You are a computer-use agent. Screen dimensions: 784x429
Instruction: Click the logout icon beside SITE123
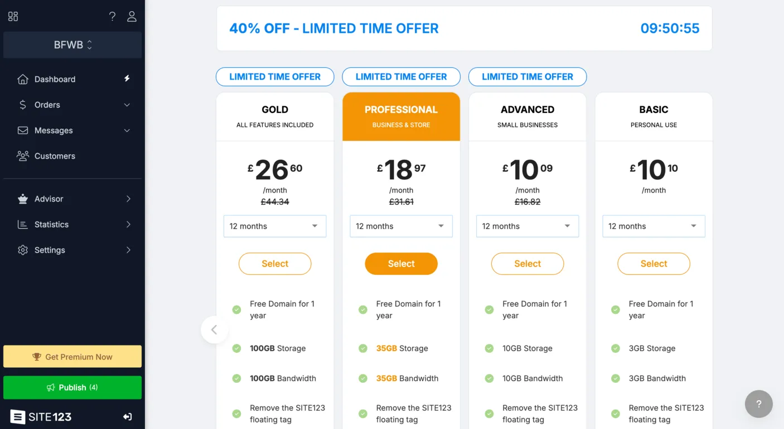tap(127, 416)
